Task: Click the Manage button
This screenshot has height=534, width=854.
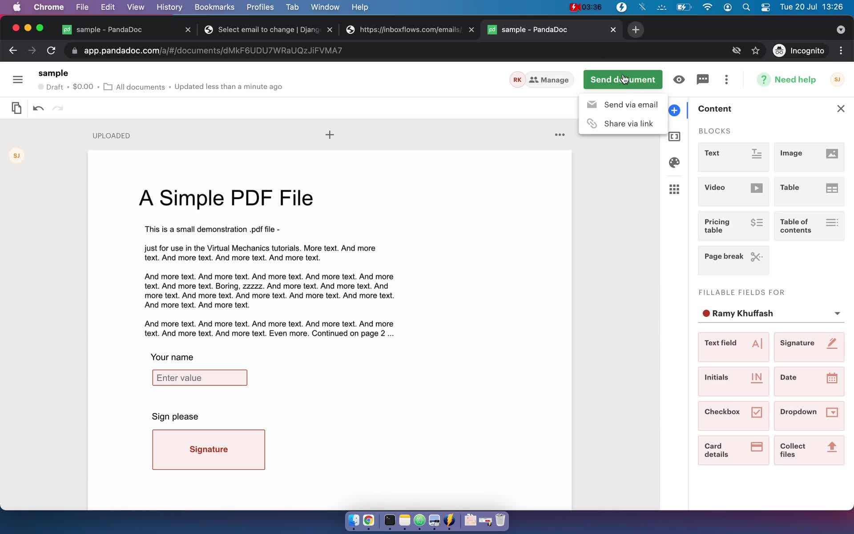Action: click(548, 79)
